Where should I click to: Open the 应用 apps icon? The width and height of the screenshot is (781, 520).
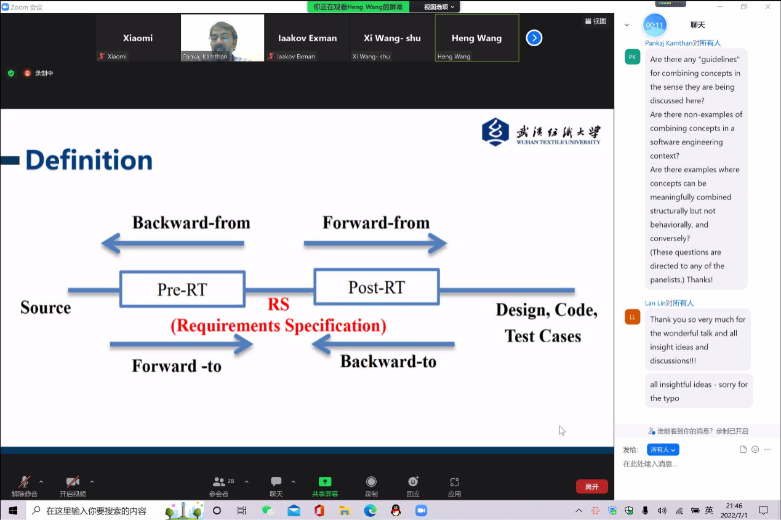(454, 482)
